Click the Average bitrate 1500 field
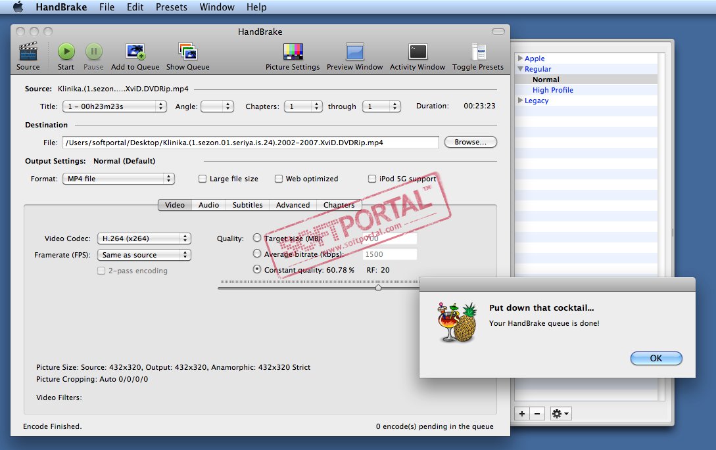This screenshot has width=716, height=450. pos(389,254)
